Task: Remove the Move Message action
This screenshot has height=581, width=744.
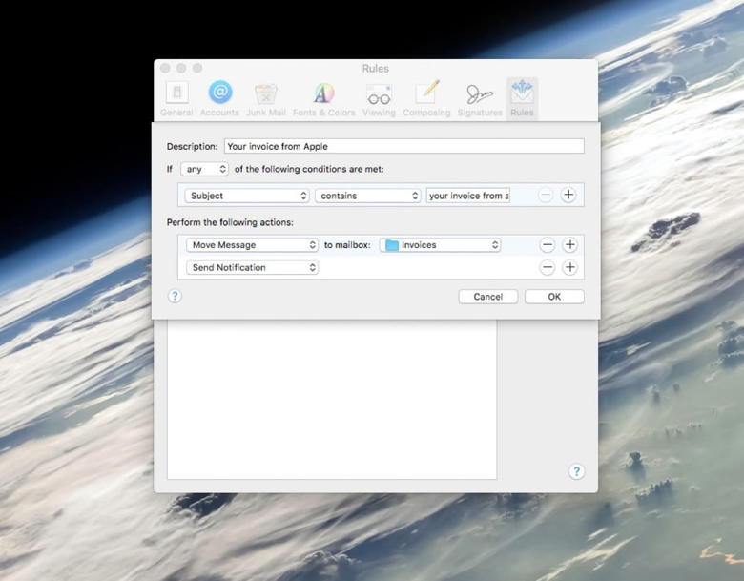Action: 547,245
